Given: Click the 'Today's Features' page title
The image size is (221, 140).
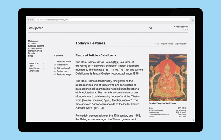Looking at the screenshot, I should click(91, 43).
